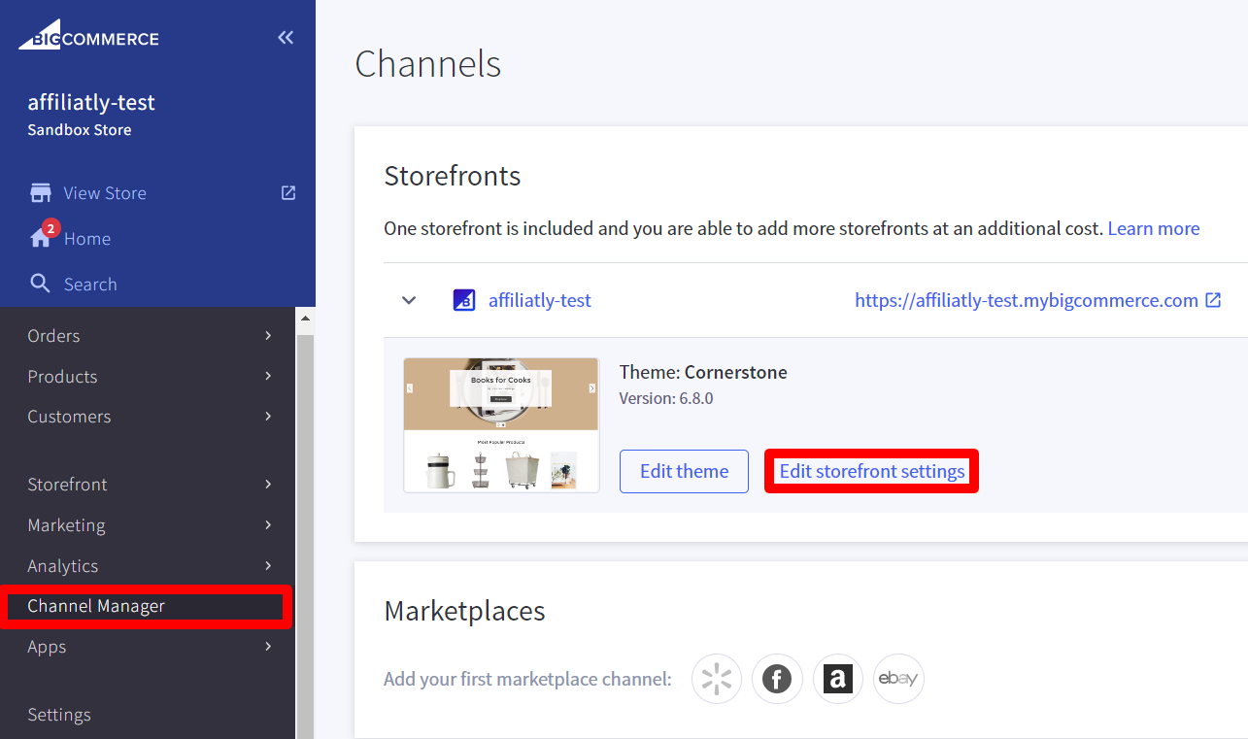Open the Storefront menu item

148,485
